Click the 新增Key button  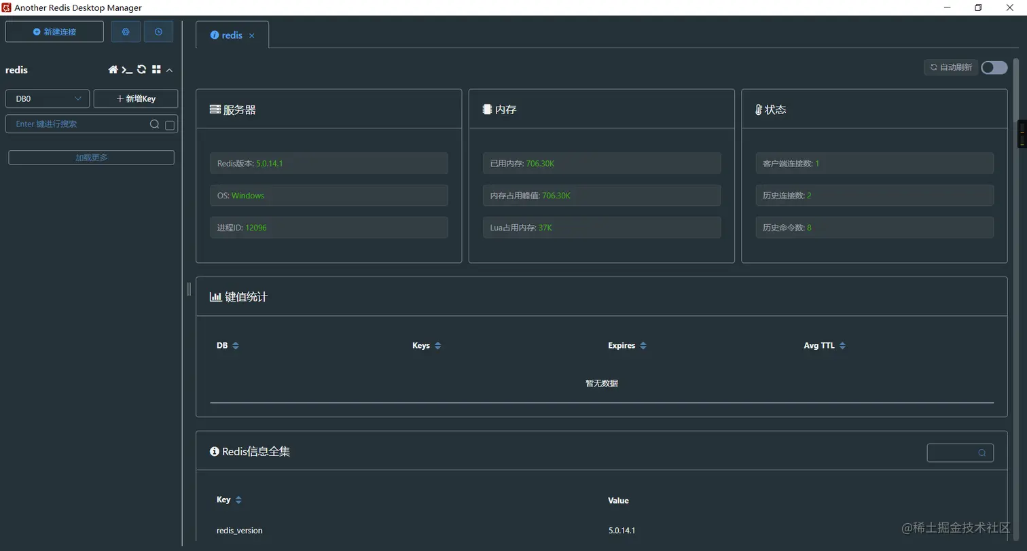tap(136, 99)
